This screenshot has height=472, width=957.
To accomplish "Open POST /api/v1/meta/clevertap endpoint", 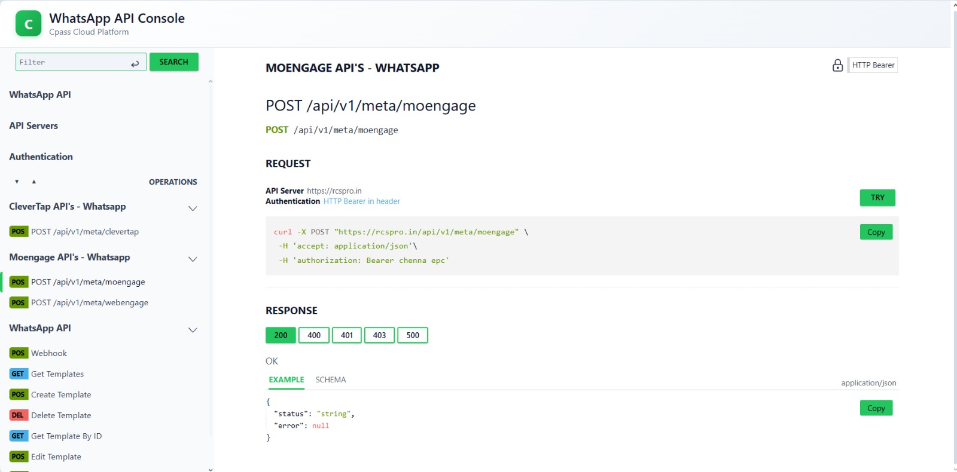I will click(x=85, y=232).
